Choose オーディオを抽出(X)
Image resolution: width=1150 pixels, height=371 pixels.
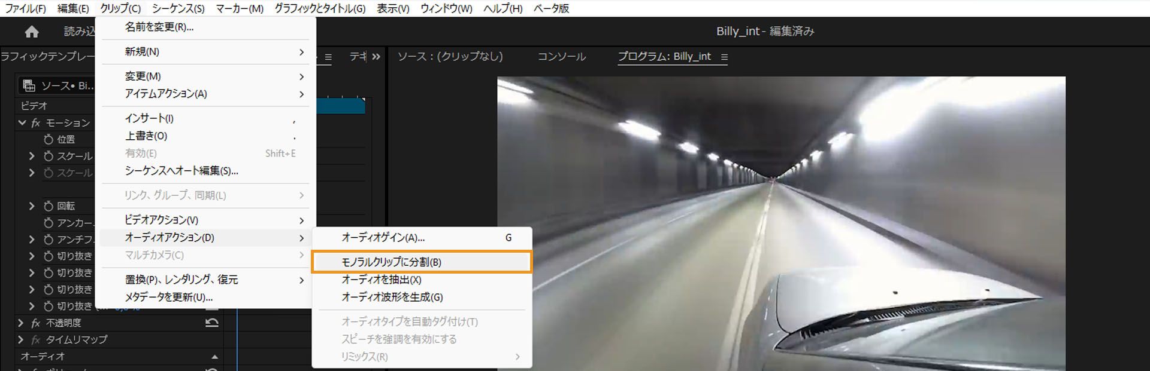coord(422,280)
